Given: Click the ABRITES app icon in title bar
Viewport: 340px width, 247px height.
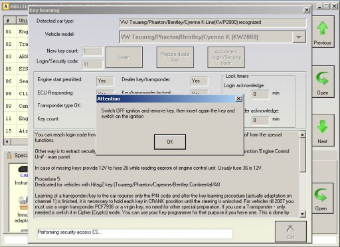Looking at the screenshot, I should coord(6,7).
